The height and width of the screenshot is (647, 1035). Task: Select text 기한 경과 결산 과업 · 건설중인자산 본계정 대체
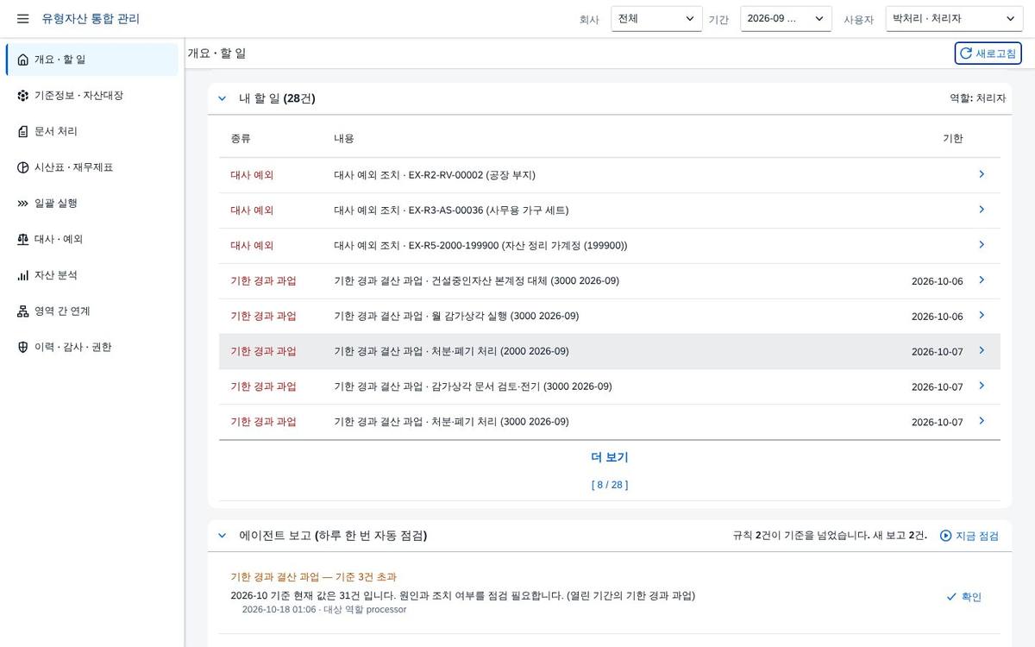pos(476,281)
